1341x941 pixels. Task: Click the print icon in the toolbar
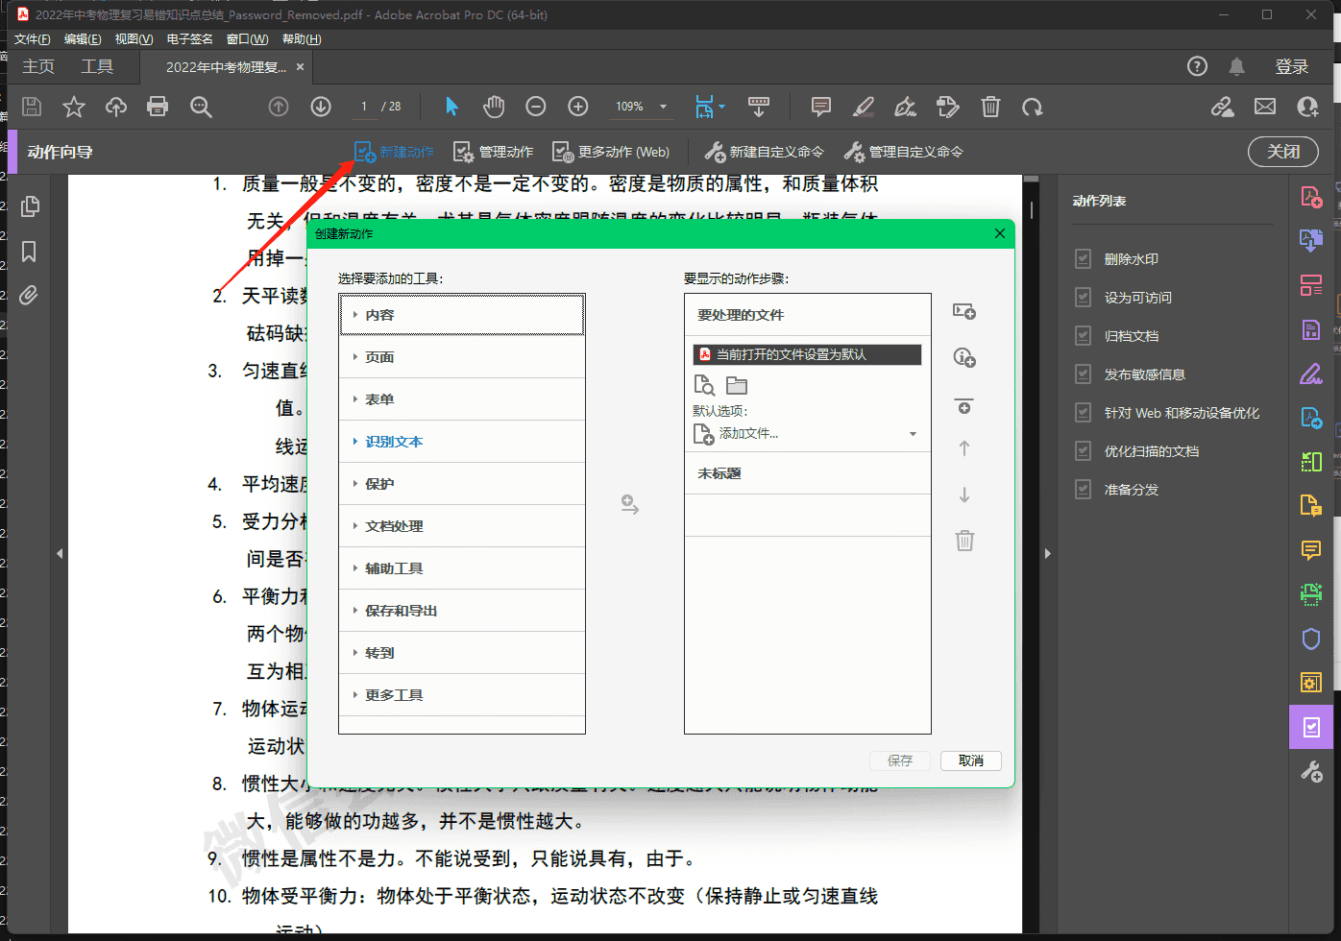[x=158, y=107]
